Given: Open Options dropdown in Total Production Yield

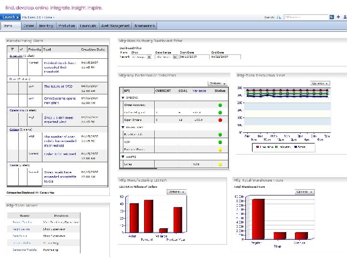Looking at the screenshot, I should [x=320, y=83].
